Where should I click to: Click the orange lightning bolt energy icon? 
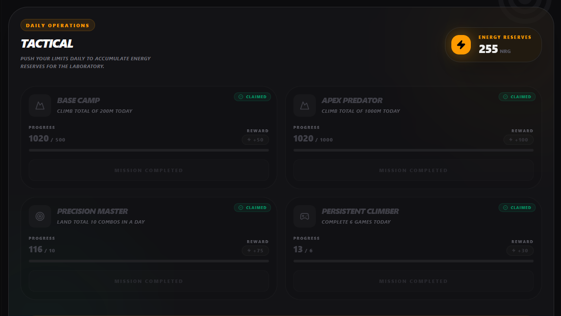pos(461,45)
